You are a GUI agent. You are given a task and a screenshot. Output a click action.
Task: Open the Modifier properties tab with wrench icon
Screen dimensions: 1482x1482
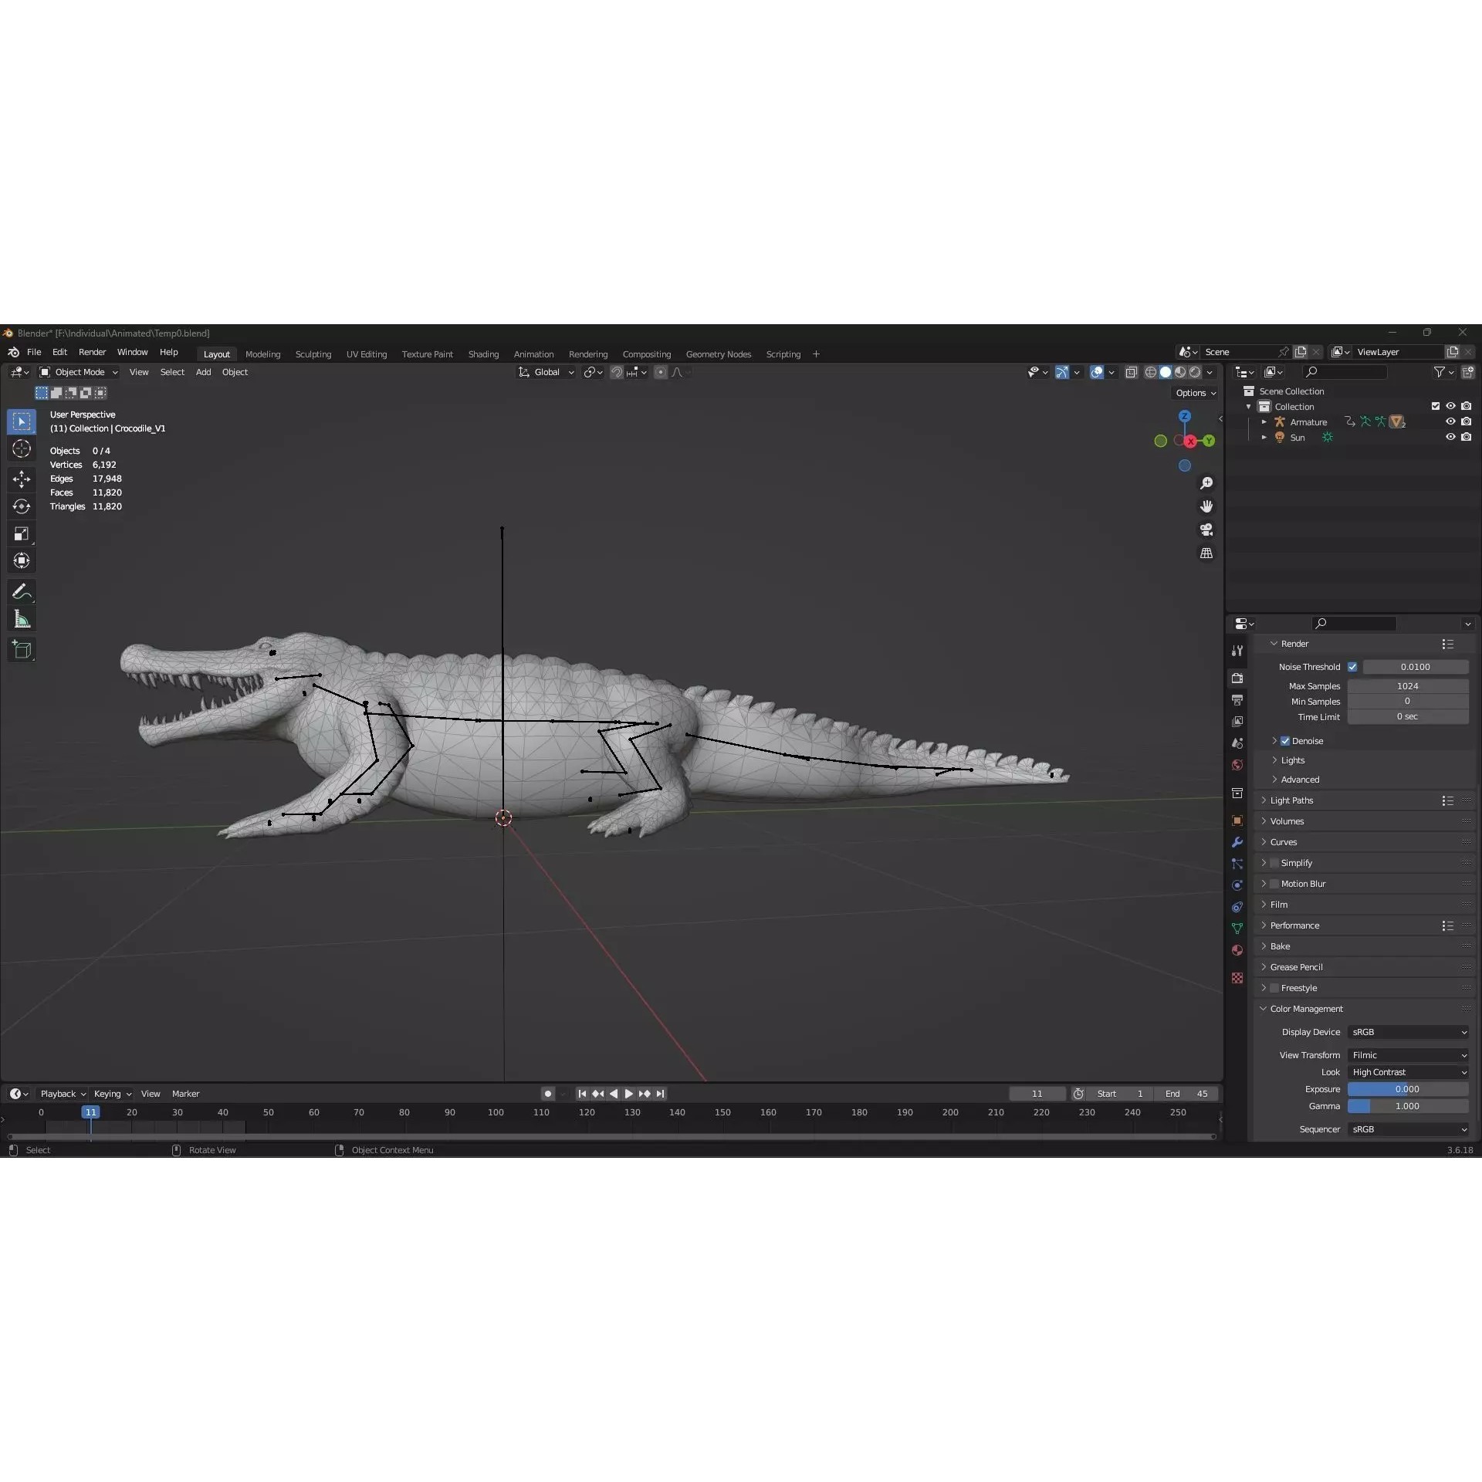(1237, 843)
